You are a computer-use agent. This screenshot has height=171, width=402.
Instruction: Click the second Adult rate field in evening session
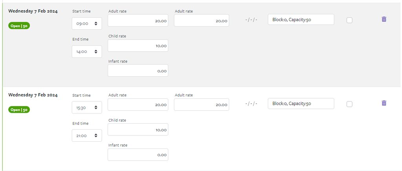point(201,104)
